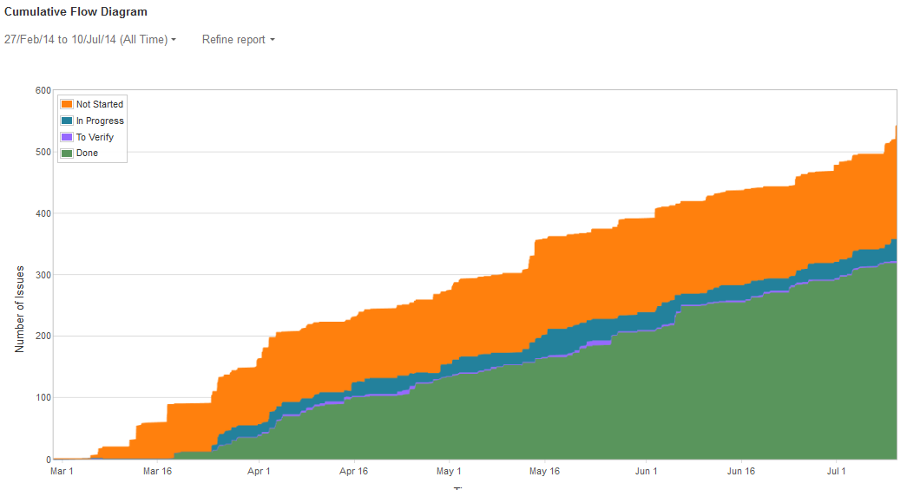Click the May 1 x-axis date label
Image resolution: width=907 pixels, height=490 pixels.
pyautogui.click(x=449, y=472)
